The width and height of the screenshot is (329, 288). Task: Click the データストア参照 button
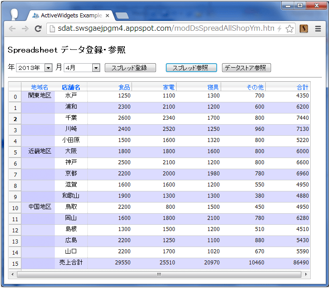click(247, 68)
